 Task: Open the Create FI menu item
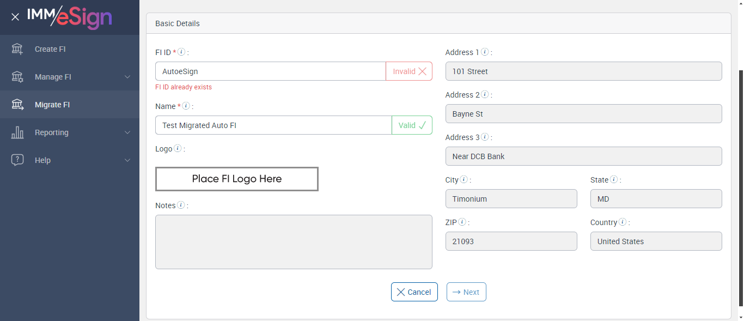(50, 49)
